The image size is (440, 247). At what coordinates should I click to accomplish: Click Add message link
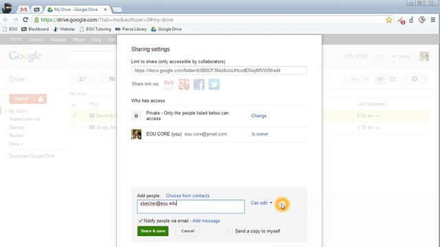tap(206, 221)
